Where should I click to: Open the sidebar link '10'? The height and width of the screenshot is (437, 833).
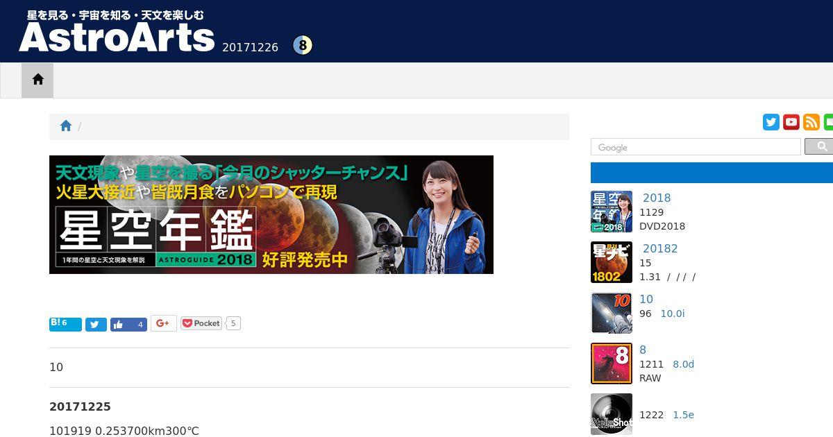click(x=646, y=299)
